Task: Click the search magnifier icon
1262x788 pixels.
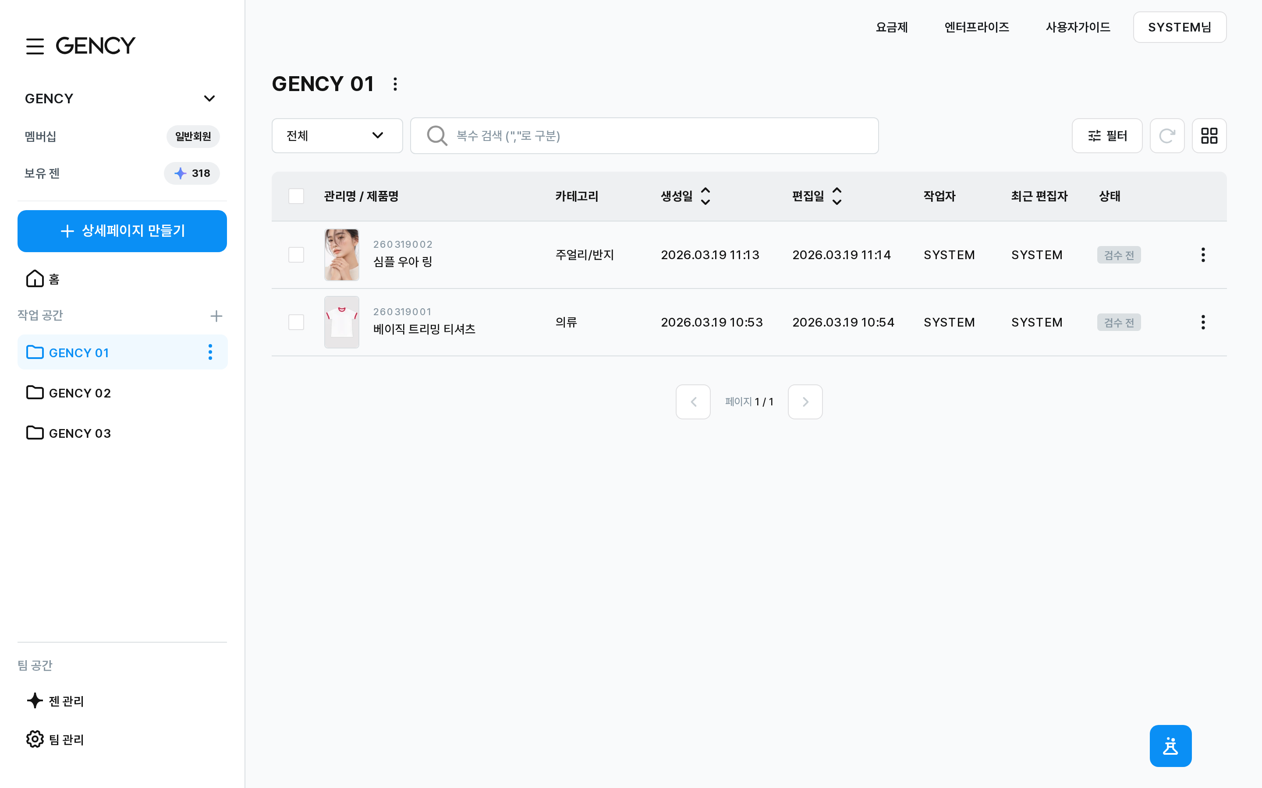Action: click(x=437, y=136)
